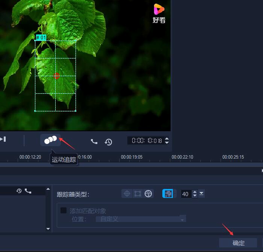Screen dimensions: 263x252
Task: Click the timeline ruler at 00:00:22:10
Action: (x=182, y=157)
